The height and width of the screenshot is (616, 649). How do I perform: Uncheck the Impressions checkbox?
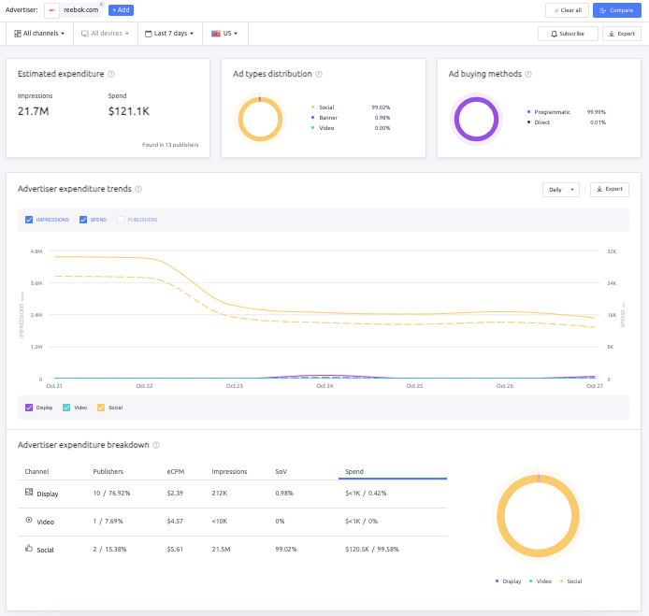pyautogui.click(x=29, y=220)
